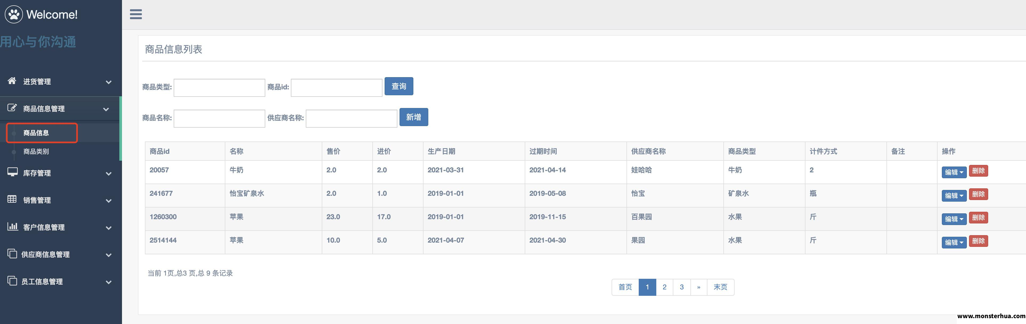Collapse the 商品信息管理 menu chevron
Screen dimensions: 1026x324
[x=106, y=109]
